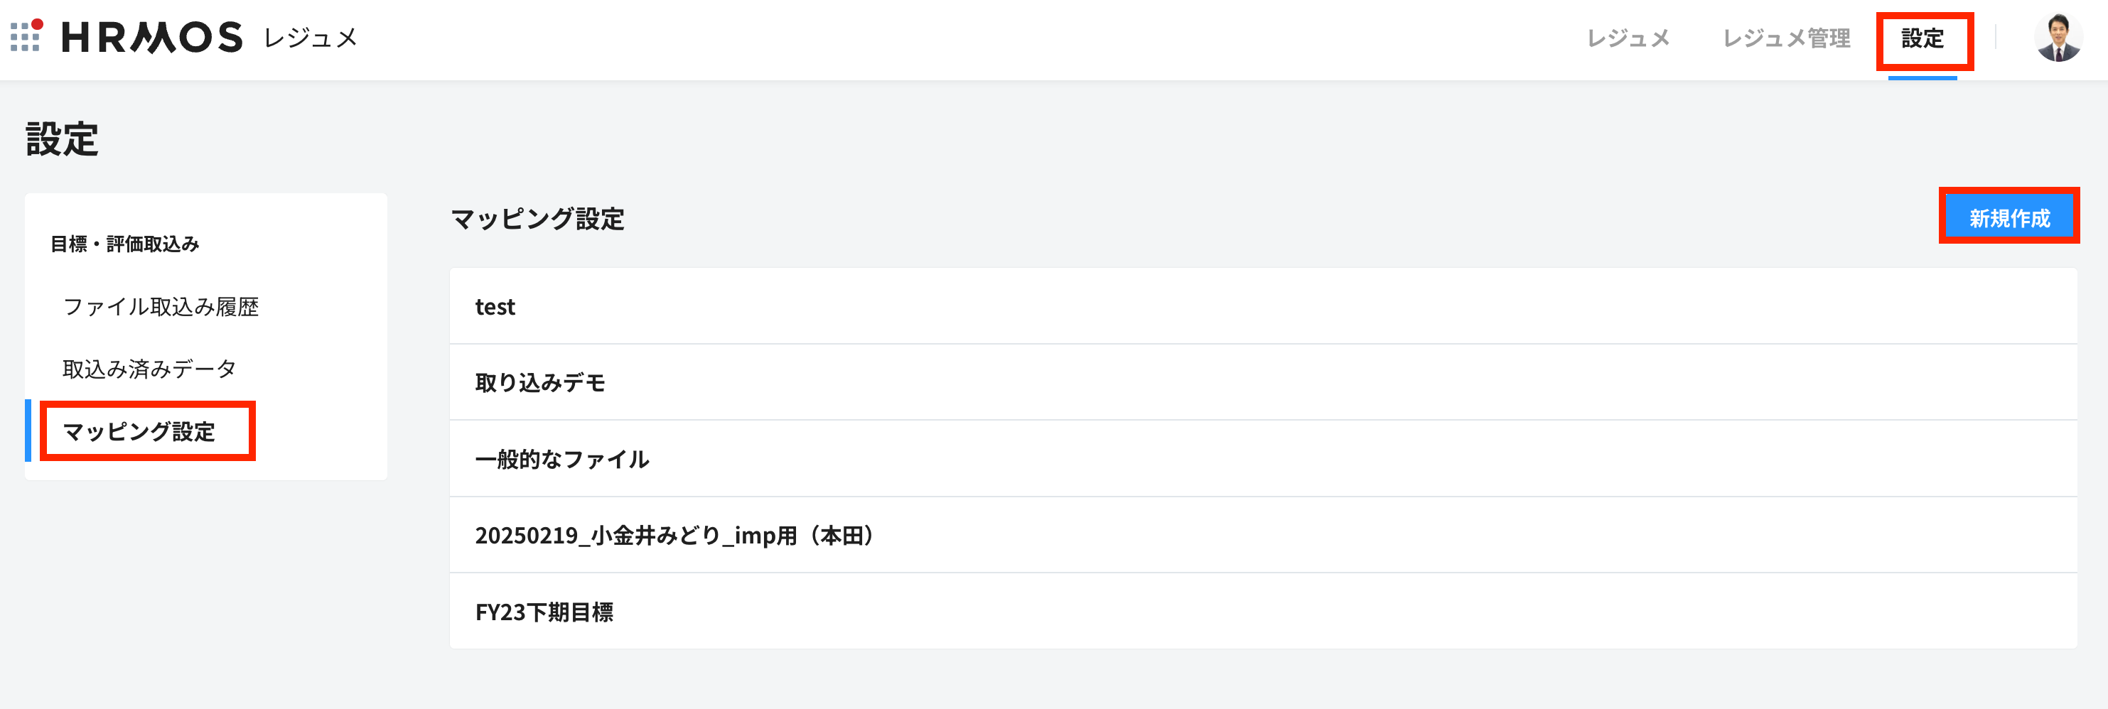Click the 新規作成 button
2108x709 pixels.
click(2009, 217)
